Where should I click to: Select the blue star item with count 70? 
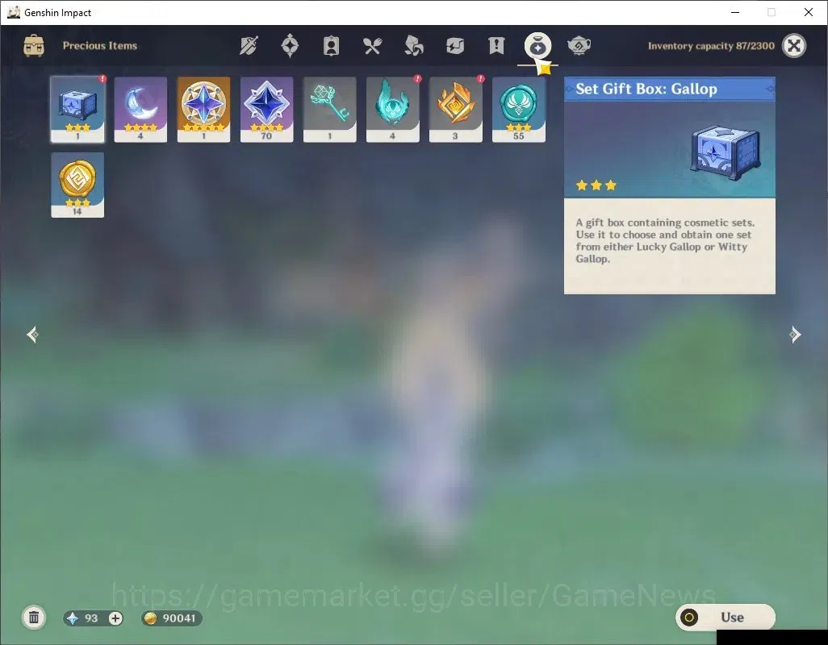tap(266, 109)
